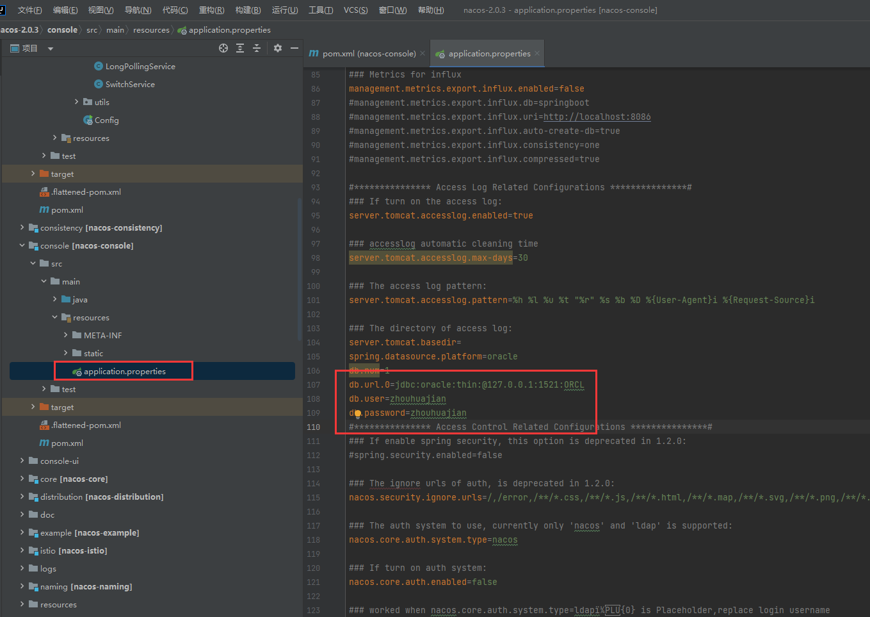870x617 pixels.
Task: Click the intention light bulb on line 109
Action: click(357, 414)
